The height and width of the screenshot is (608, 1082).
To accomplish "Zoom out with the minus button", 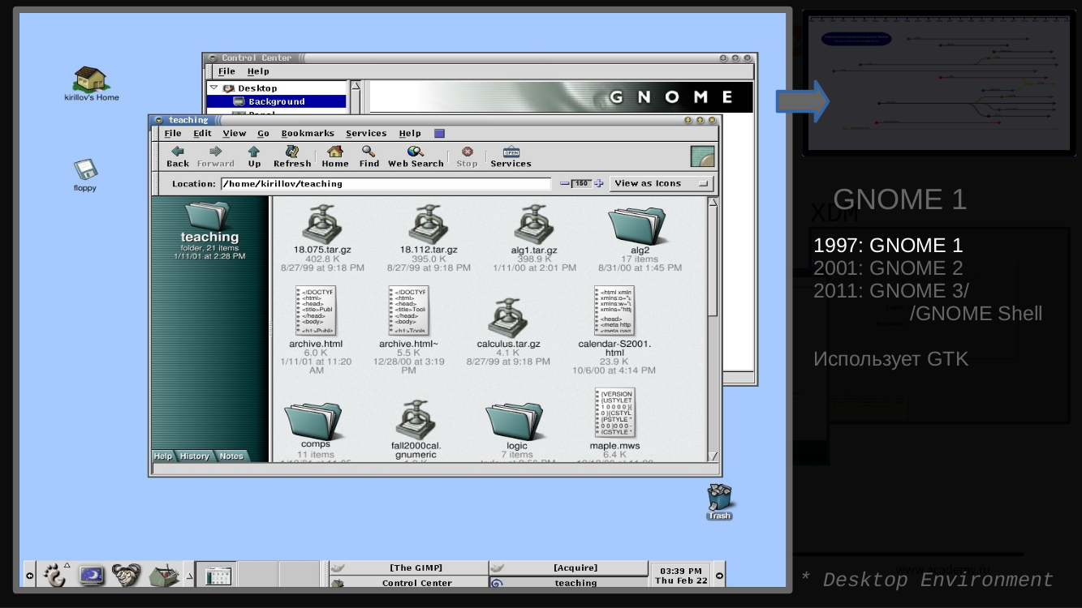I will [565, 183].
